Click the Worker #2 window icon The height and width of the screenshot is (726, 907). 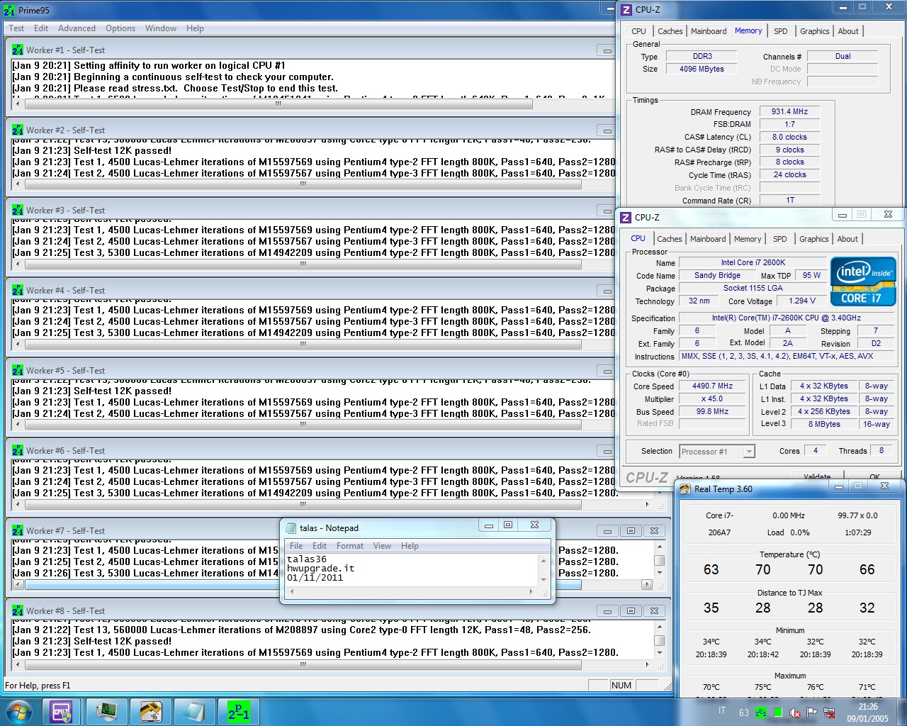18,130
